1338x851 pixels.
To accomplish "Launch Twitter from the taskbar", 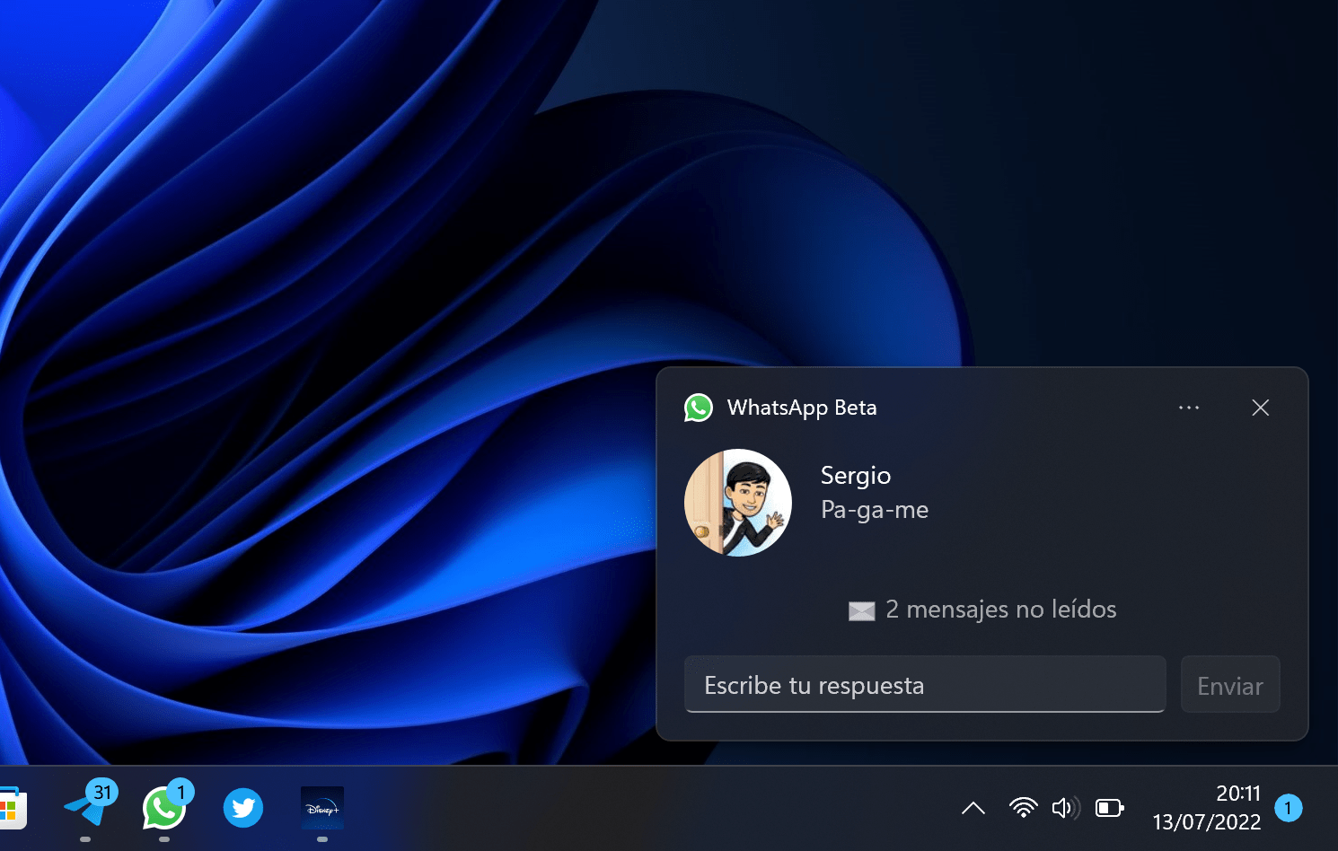I will [x=242, y=809].
